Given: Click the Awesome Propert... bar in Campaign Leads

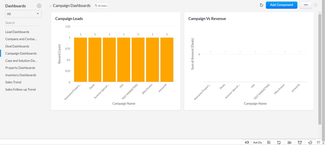Looking at the screenshot, I should tap(80, 60).
